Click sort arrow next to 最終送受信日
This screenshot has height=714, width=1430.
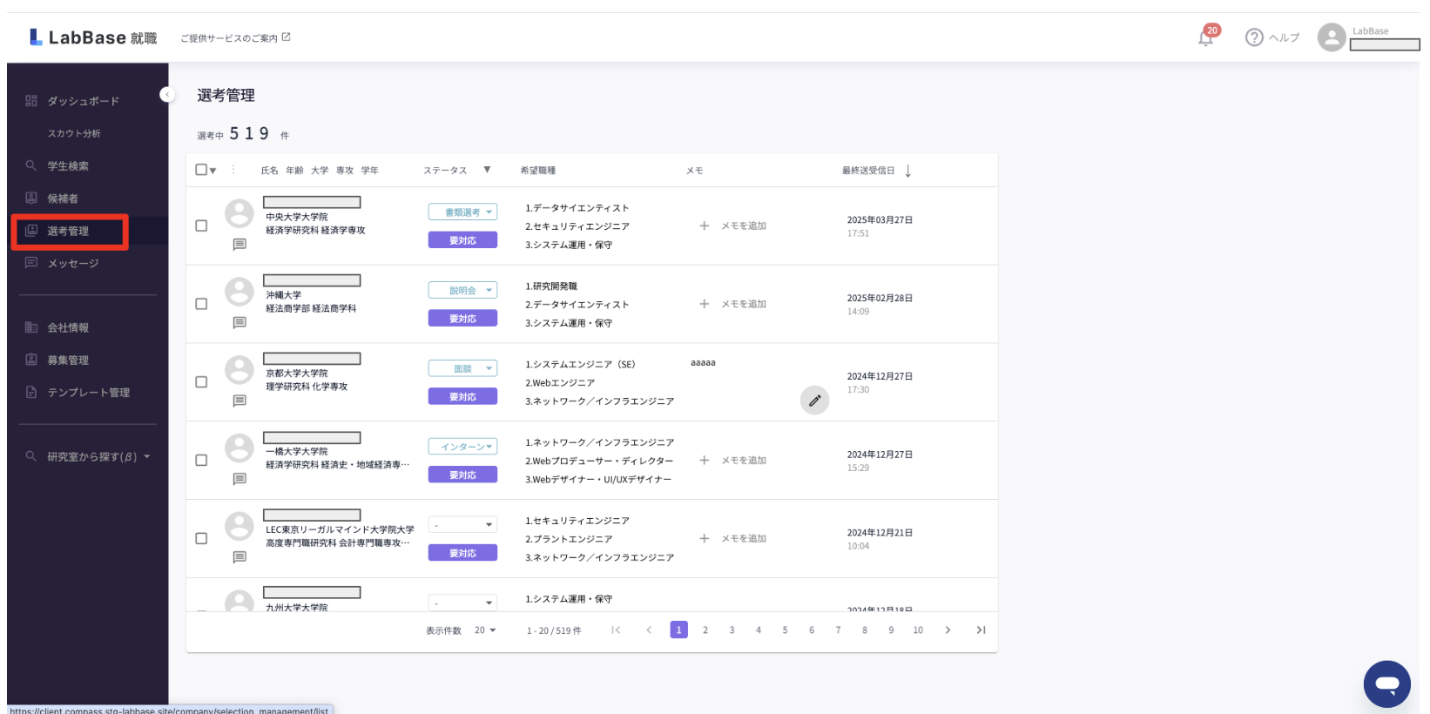coord(908,171)
